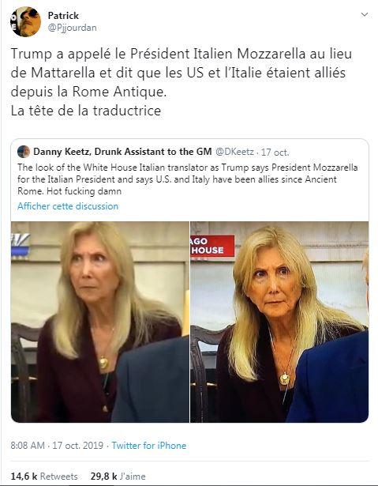Click the quoted tweet card header area
The image size is (378, 486).
coord(189,152)
